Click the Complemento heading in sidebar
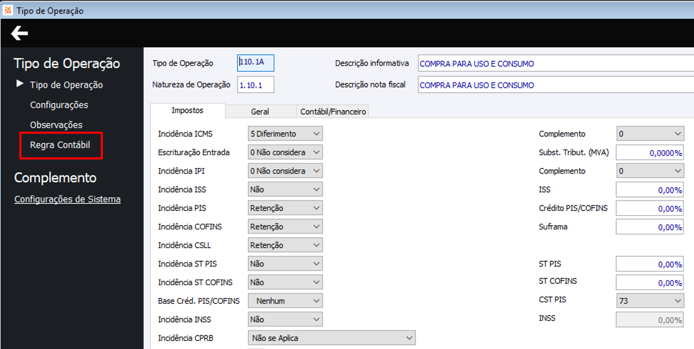The height and width of the screenshot is (349, 694). coord(55,177)
